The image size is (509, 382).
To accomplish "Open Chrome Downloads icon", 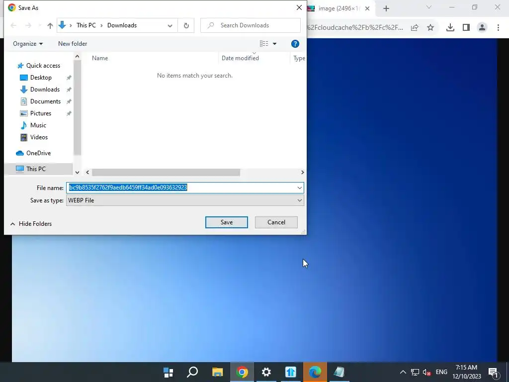I will coord(450,28).
